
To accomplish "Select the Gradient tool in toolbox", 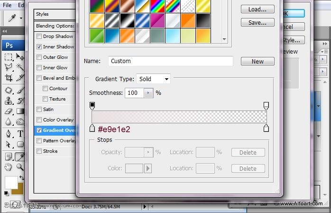I will coord(20,111).
